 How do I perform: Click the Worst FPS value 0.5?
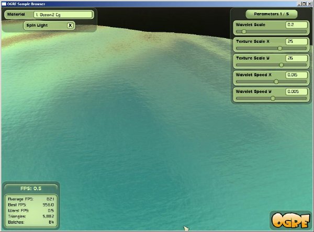[51, 211]
